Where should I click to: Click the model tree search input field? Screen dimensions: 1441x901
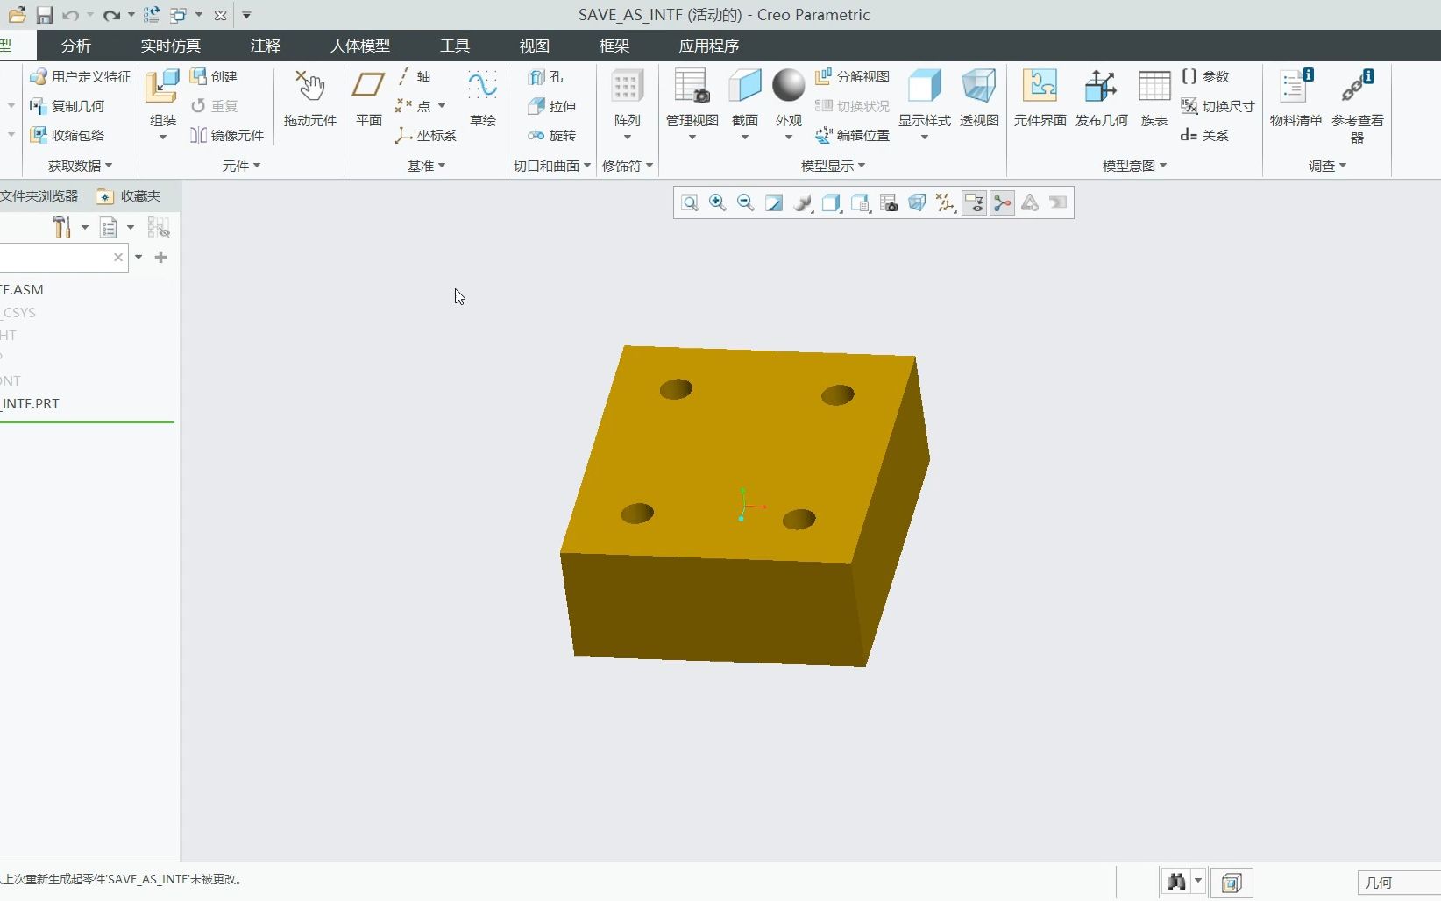(64, 258)
